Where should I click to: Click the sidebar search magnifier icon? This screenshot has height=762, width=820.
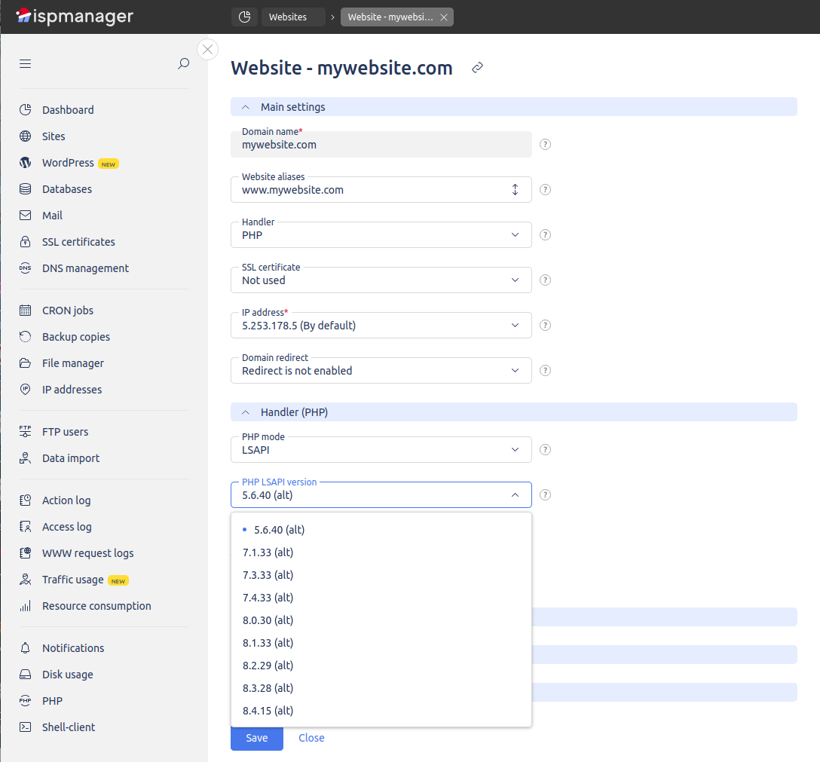click(x=183, y=64)
